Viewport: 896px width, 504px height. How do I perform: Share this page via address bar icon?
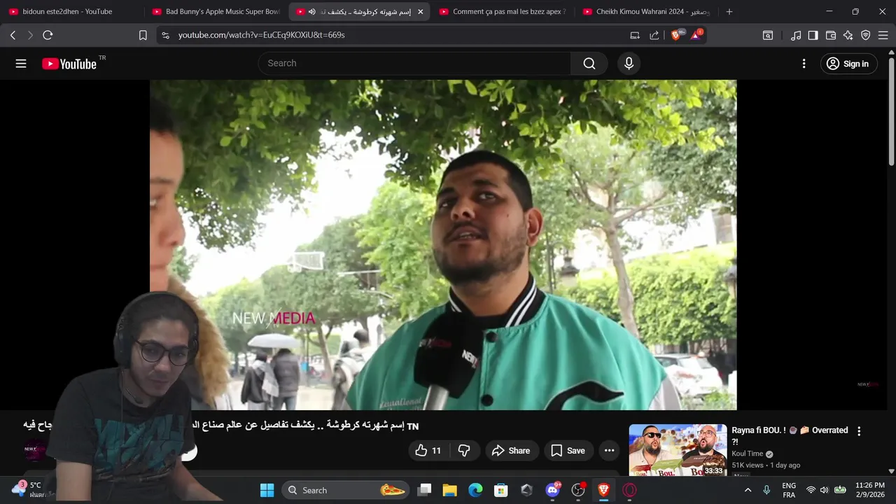click(x=654, y=35)
